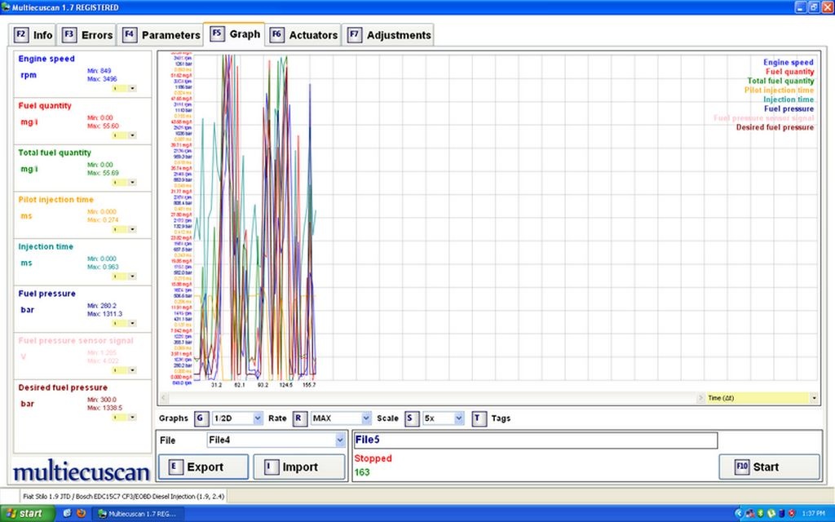Open Fuel pressure sensor signal options dropdown
This screenshot has height=522, width=835.
coord(132,370)
